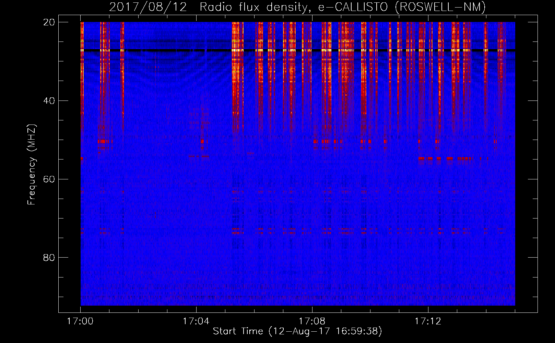
Task: Click the plot title '2017/08/12 Radio flux density, e-CALLISTO (ROSWELL-NM)'
Action: point(297,7)
